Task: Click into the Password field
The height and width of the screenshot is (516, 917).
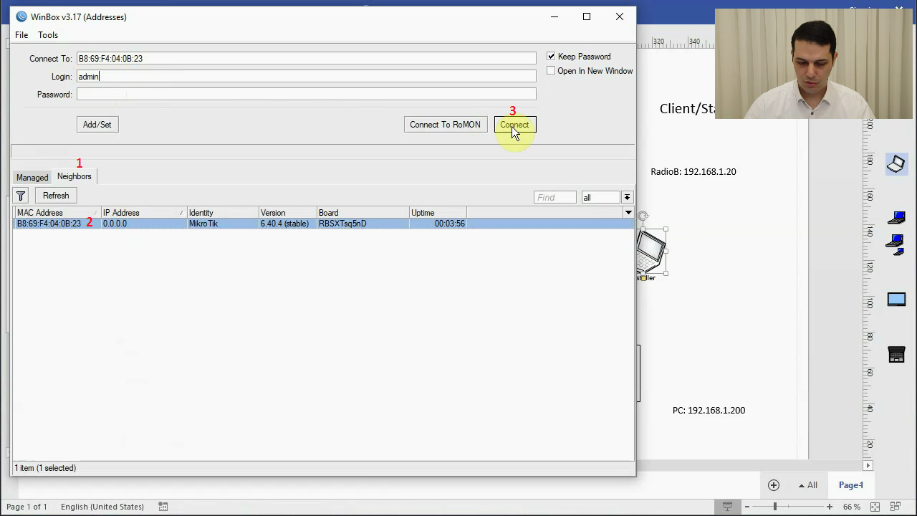Action: tap(306, 95)
